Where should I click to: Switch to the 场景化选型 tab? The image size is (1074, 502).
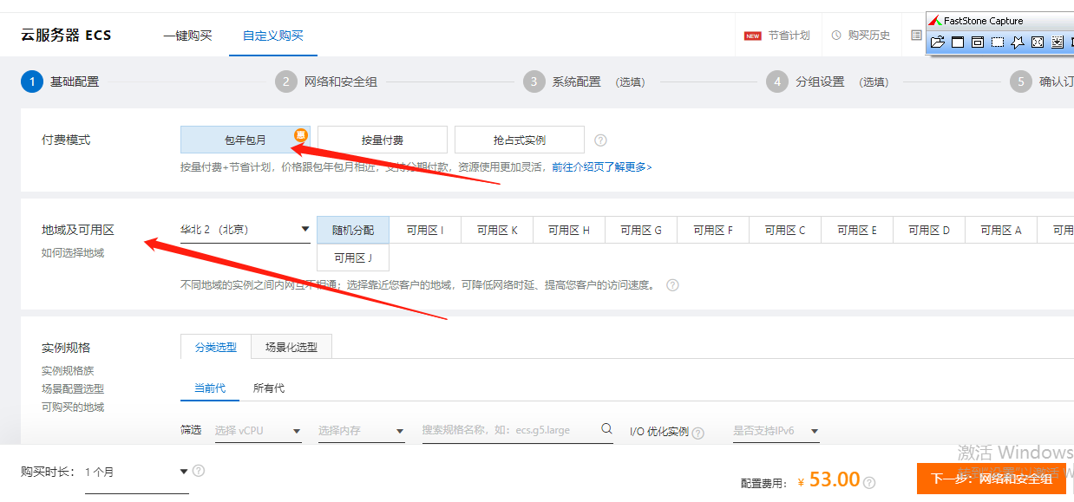(291, 347)
